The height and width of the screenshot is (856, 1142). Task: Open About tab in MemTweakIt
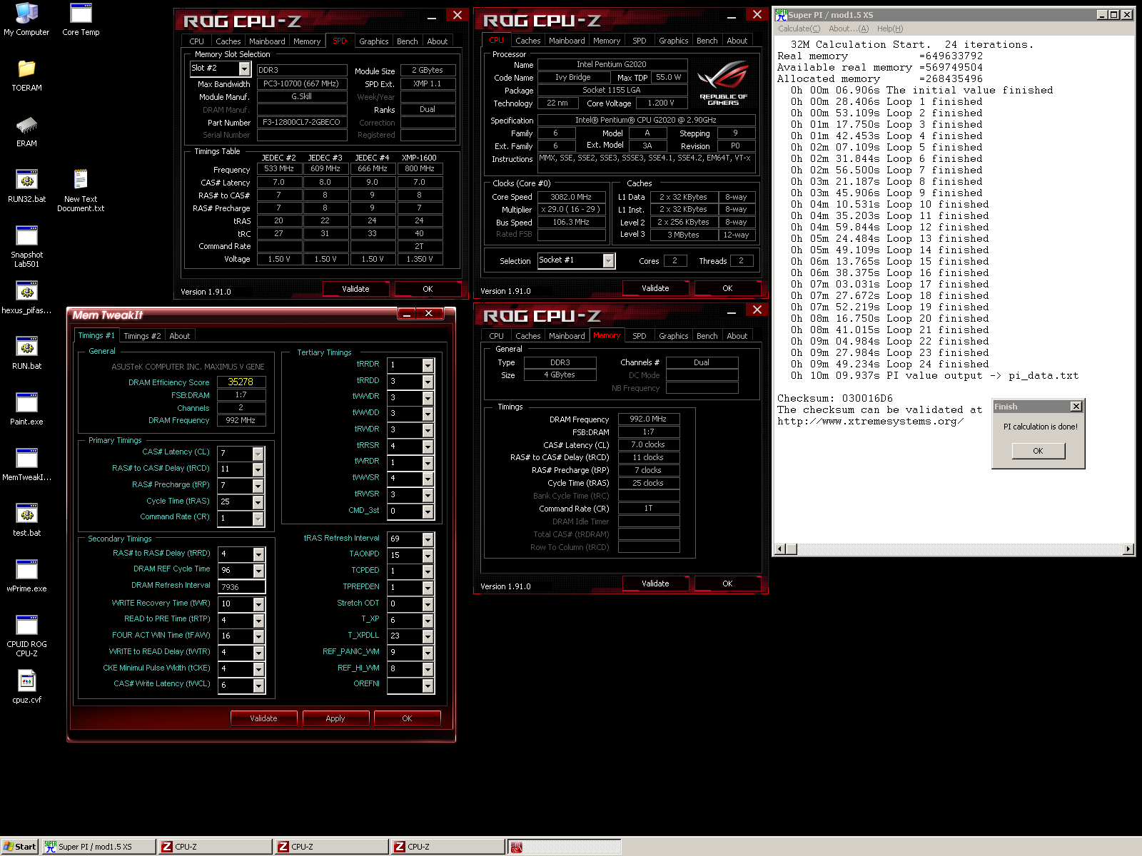point(180,336)
